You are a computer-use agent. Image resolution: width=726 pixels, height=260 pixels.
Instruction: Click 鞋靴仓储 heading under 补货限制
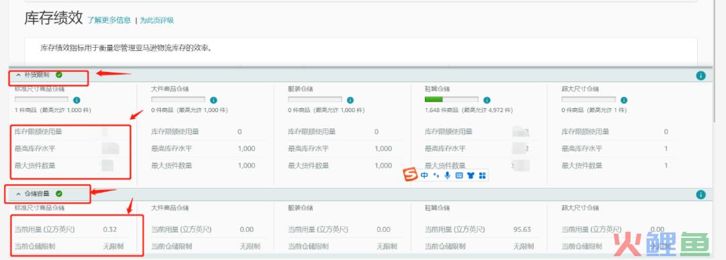point(437,89)
